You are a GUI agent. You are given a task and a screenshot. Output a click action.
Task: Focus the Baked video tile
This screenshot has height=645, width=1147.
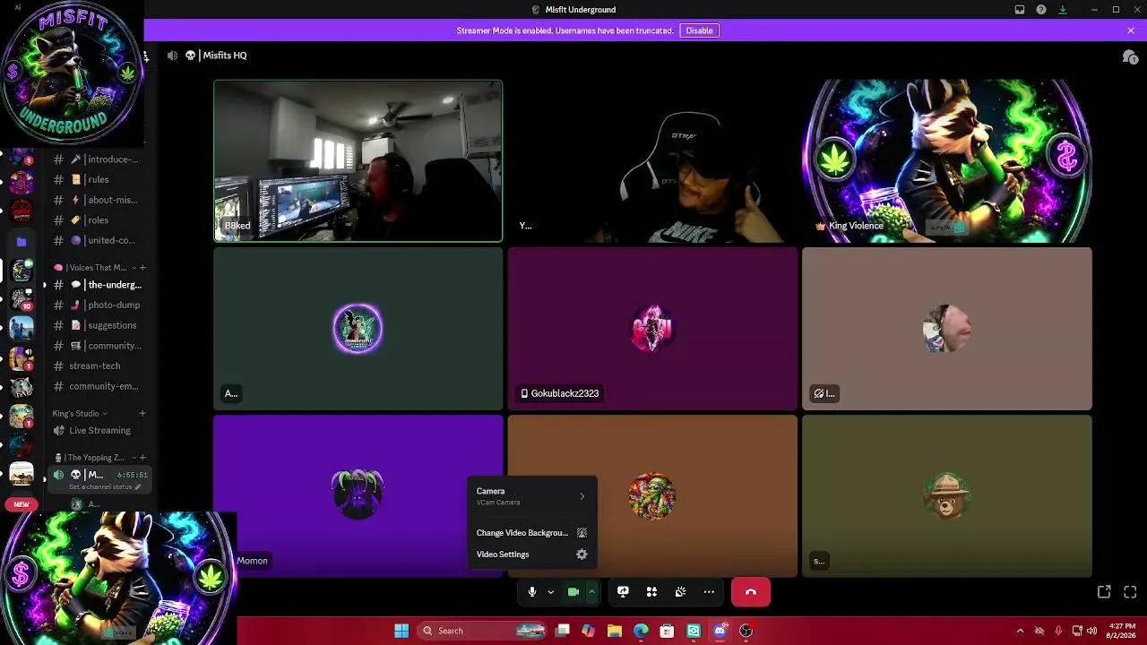pyautogui.click(x=358, y=161)
